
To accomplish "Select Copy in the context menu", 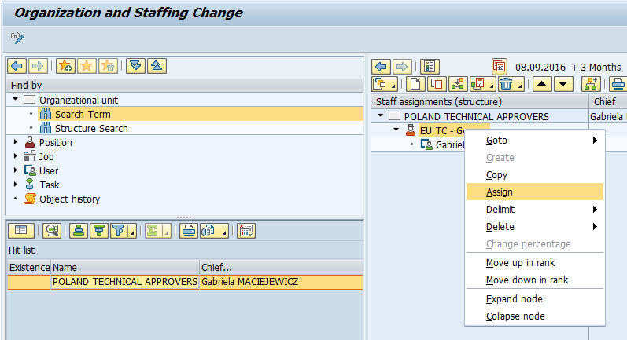I will click(x=497, y=175).
